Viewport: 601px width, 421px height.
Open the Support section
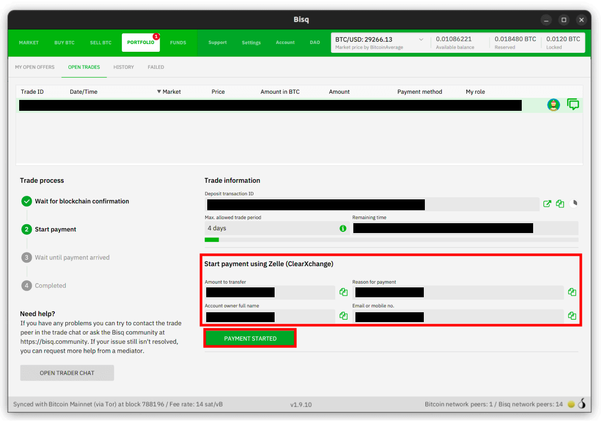(x=217, y=42)
